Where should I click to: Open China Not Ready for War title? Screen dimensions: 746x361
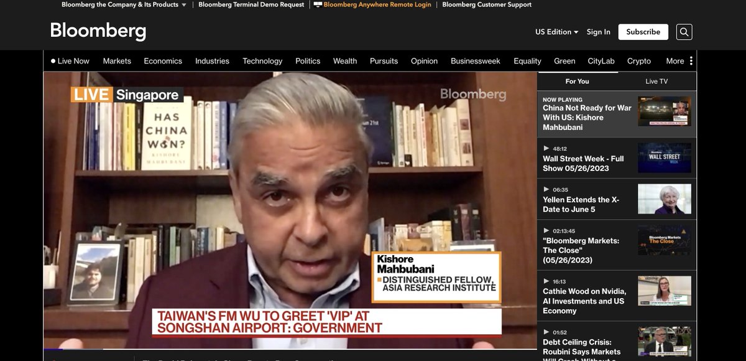(587, 118)
